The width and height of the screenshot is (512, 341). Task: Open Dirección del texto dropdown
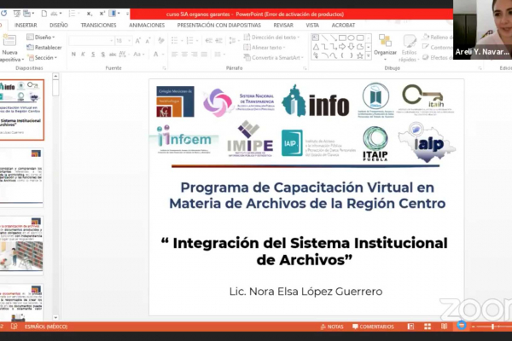click(x=271, y=38)
